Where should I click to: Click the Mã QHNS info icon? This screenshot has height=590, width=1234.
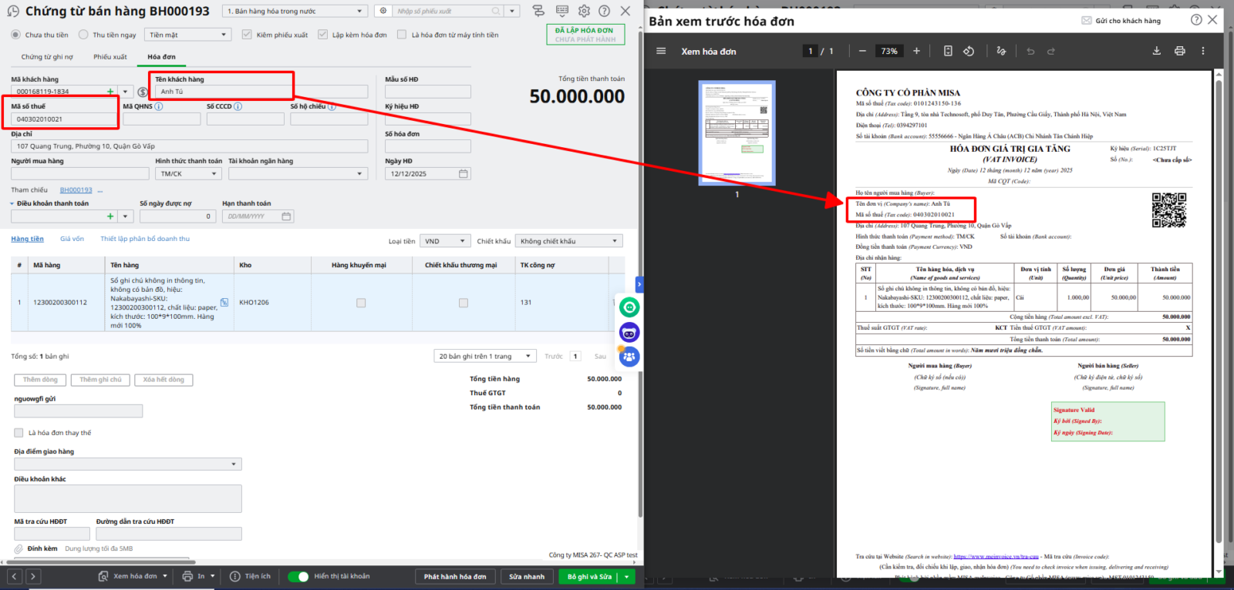(159, 106)
